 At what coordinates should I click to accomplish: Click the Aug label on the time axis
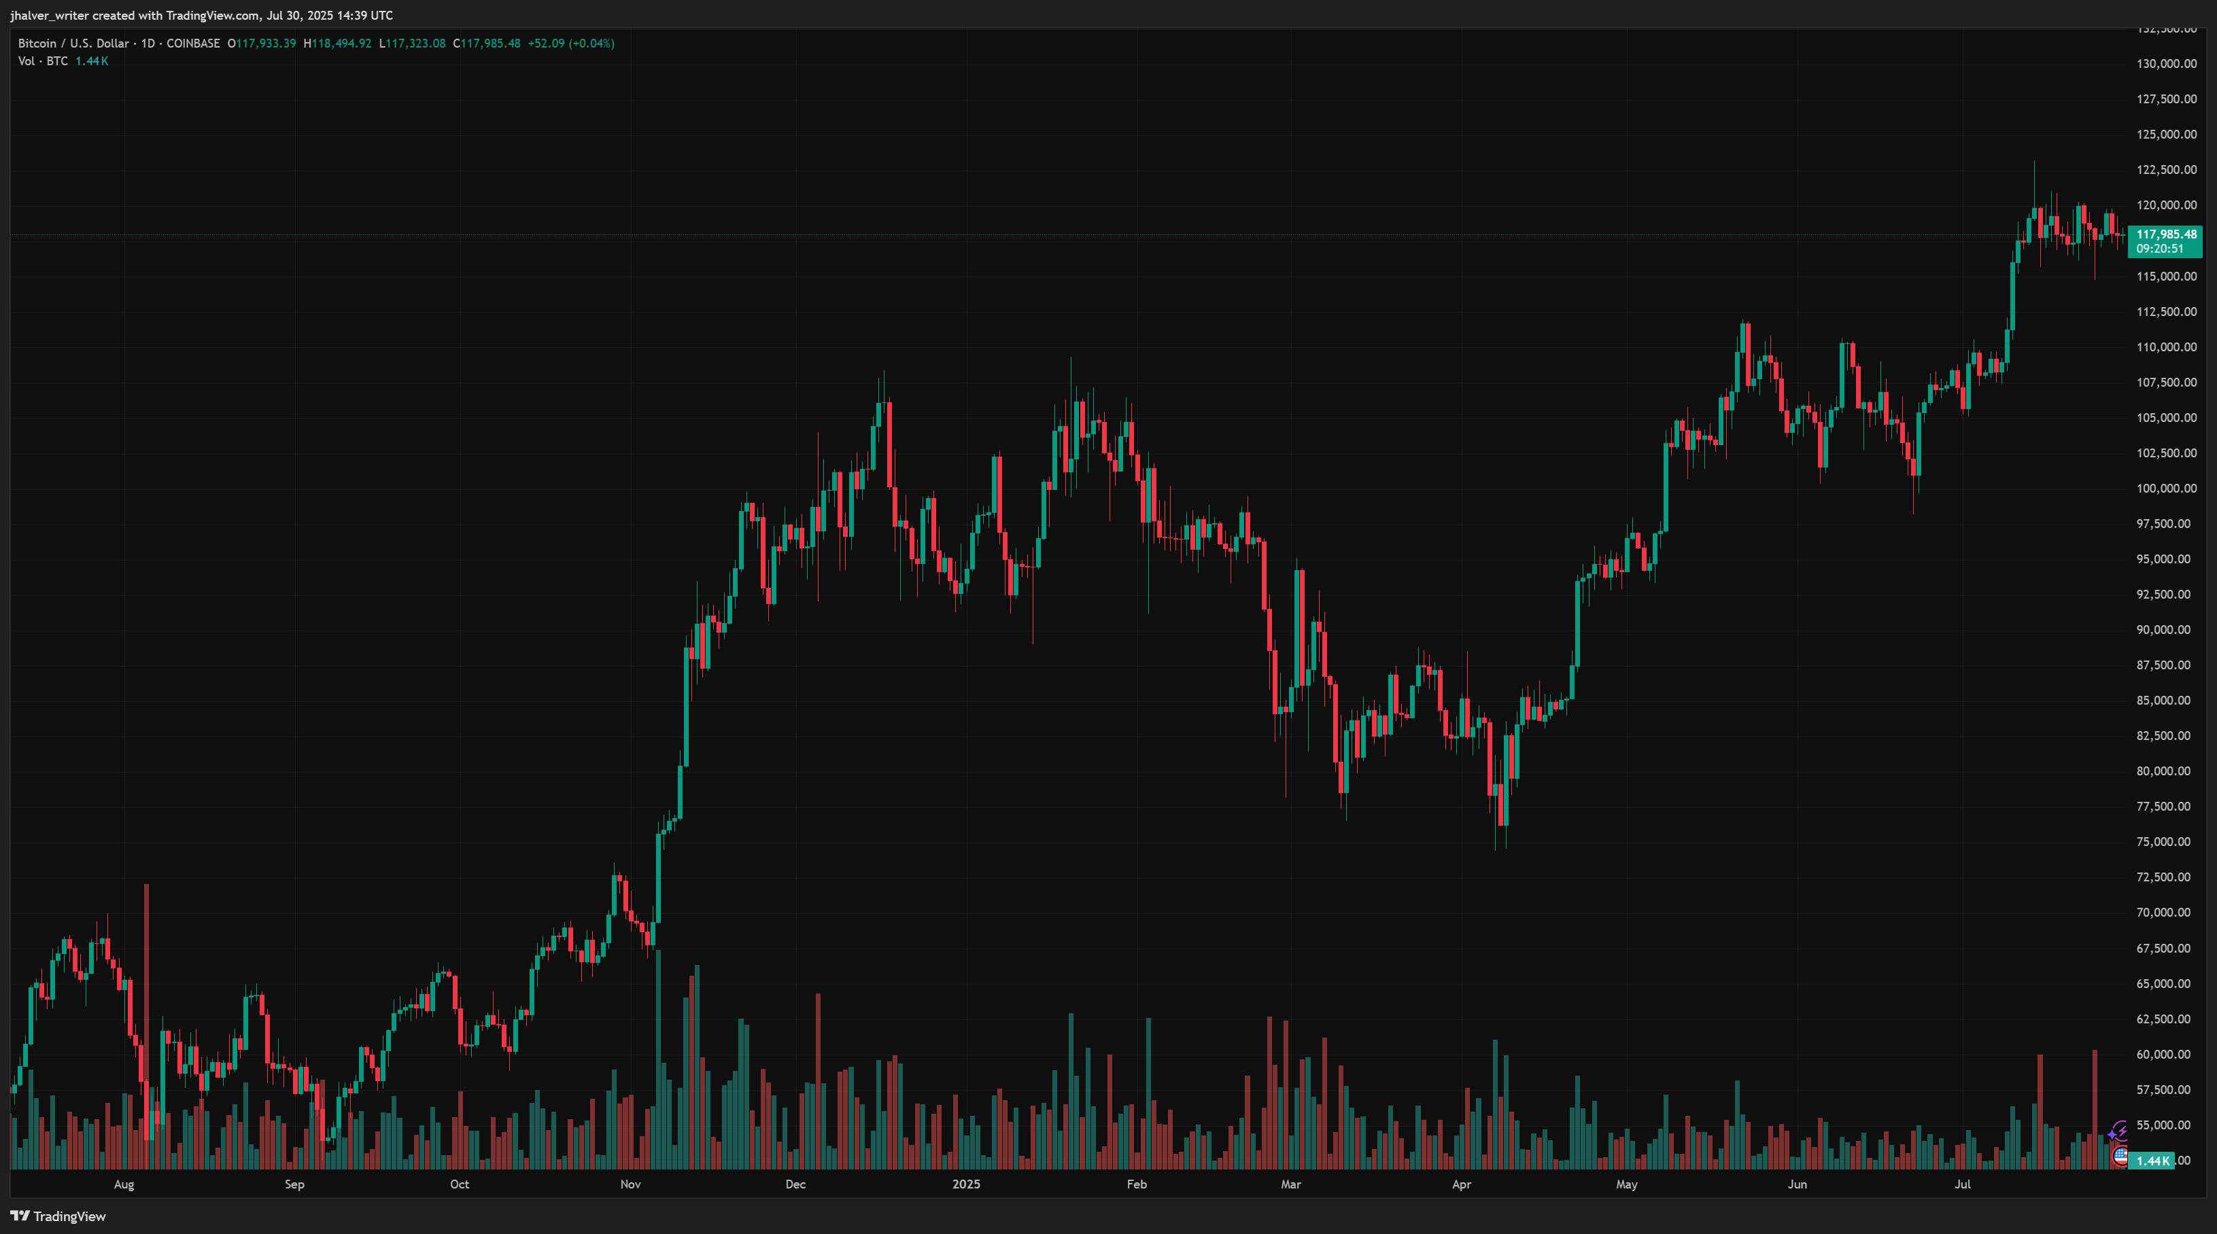pyautogui.click(x=124, y=1184)
